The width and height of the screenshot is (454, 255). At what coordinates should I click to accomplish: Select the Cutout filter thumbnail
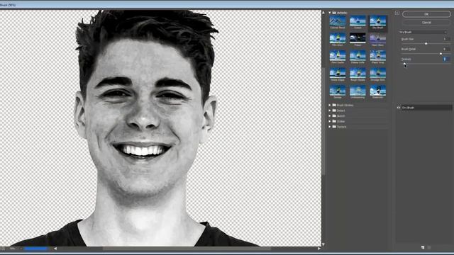click(358, 22)
